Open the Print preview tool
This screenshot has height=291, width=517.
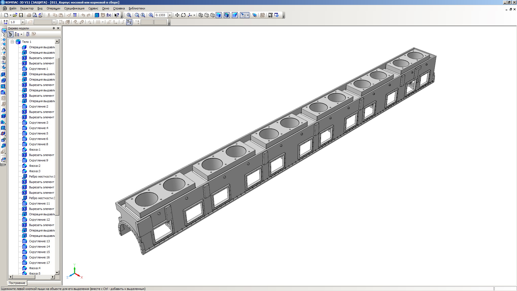(x=35, y=15)
